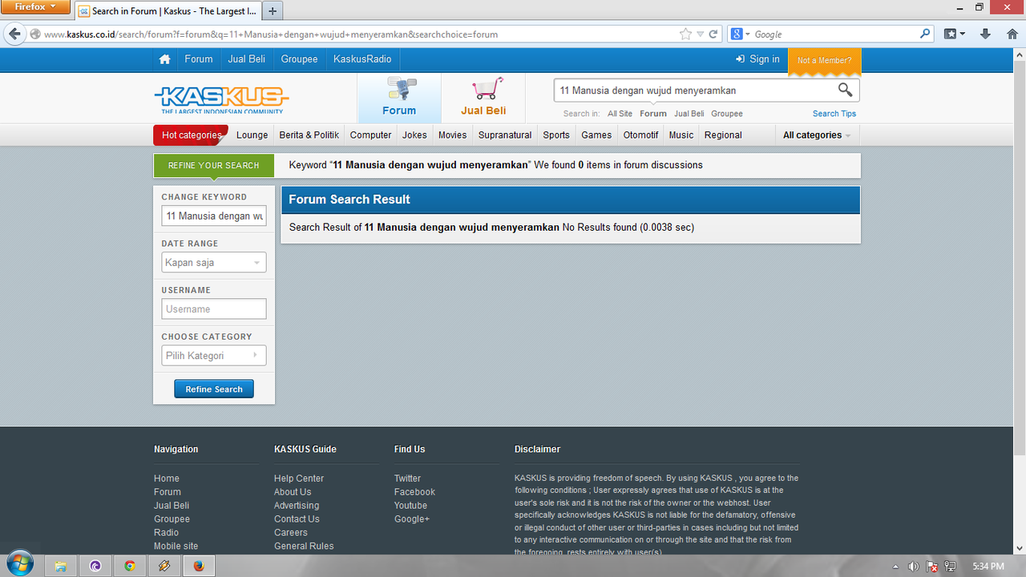Open Firefox application menu
This screenshot has width=1026, height=577.
(x=36, y=7)
